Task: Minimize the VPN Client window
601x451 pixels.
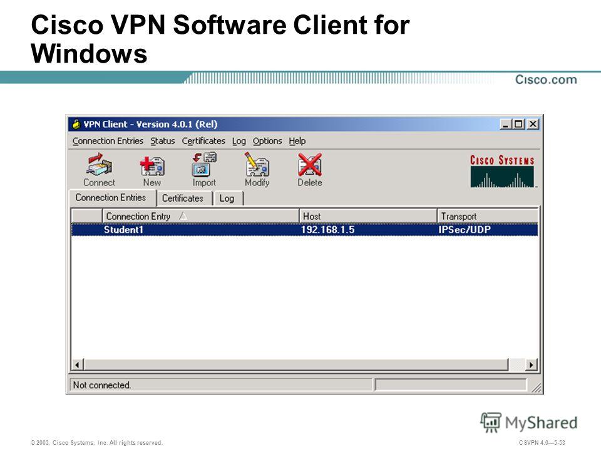Action: (506, 124)
